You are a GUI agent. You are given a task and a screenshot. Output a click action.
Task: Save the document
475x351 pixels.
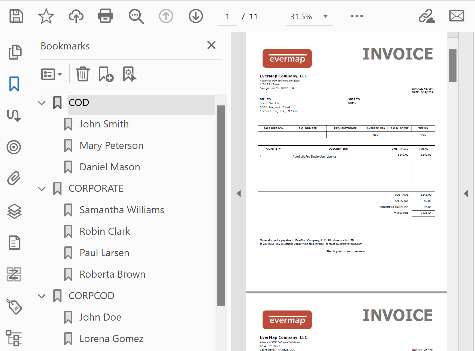[16, 16]
